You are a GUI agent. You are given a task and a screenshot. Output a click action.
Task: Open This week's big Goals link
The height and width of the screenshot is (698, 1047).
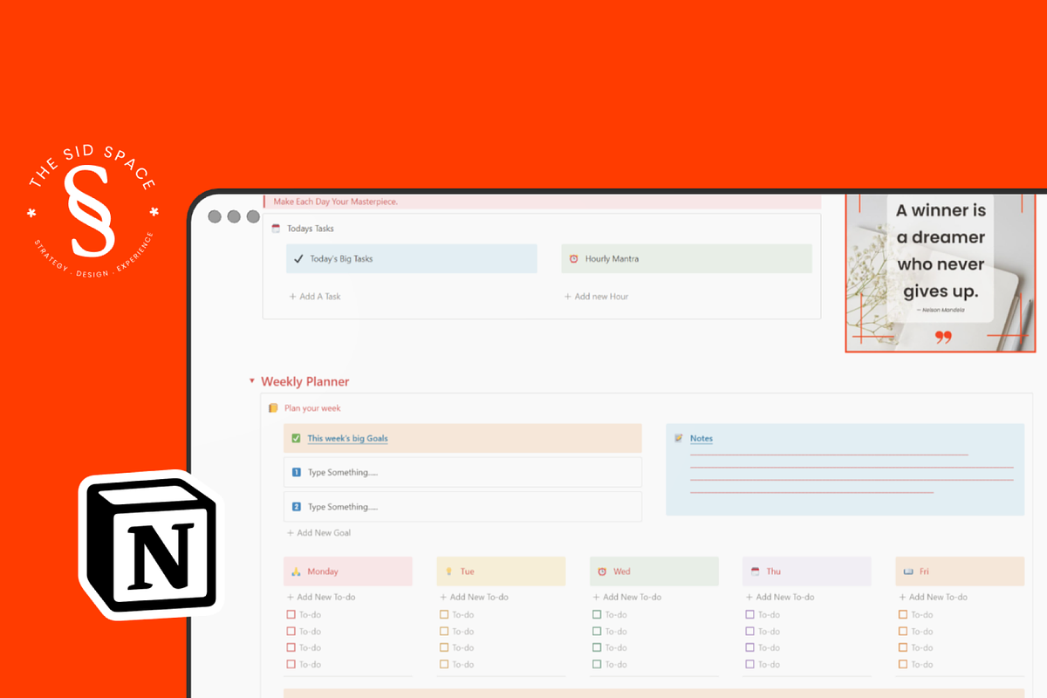click(x=347, y=438)
